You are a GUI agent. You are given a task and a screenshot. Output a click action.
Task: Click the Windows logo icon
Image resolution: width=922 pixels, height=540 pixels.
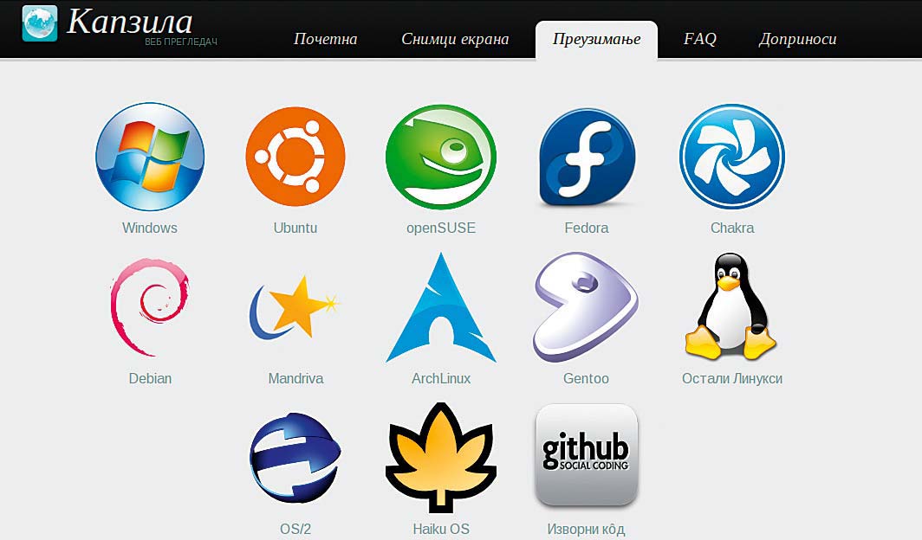(x=150, y=157)
